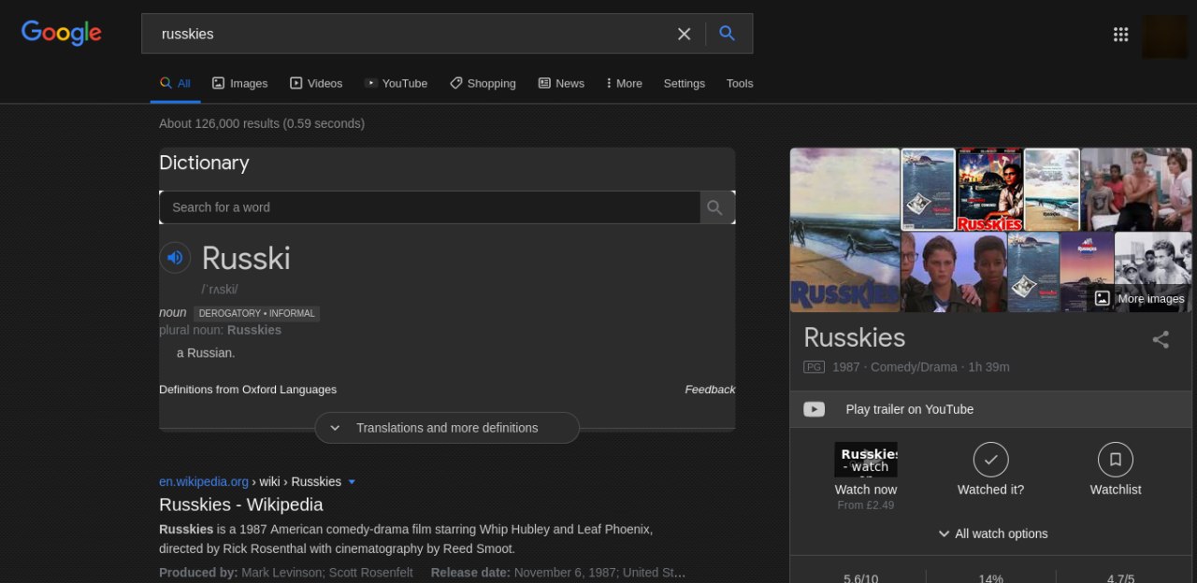
Task: Clear the search query with X icon
Action: click(x=685, y=34)
